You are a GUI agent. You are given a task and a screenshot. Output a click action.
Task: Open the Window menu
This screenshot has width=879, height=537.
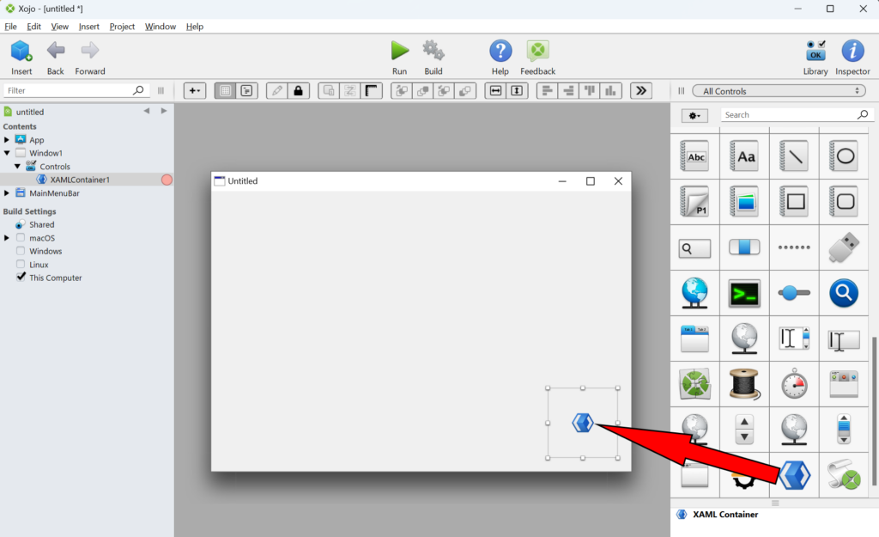tap(160, 27)
